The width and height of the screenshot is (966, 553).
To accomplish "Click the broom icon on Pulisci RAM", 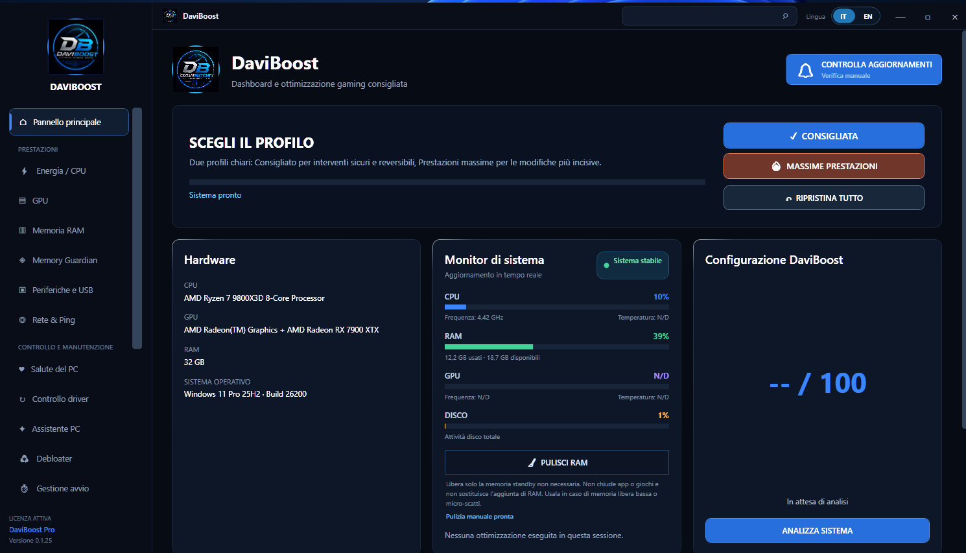I will pyautogui.click(x=532, y=463).
